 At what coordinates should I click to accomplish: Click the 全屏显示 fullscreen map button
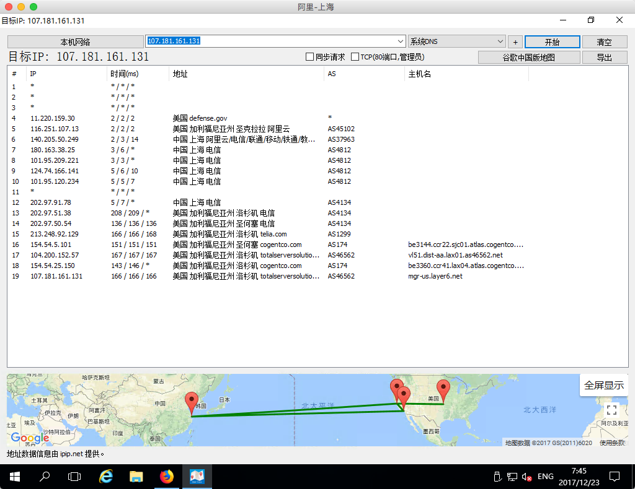pos(604,385)
